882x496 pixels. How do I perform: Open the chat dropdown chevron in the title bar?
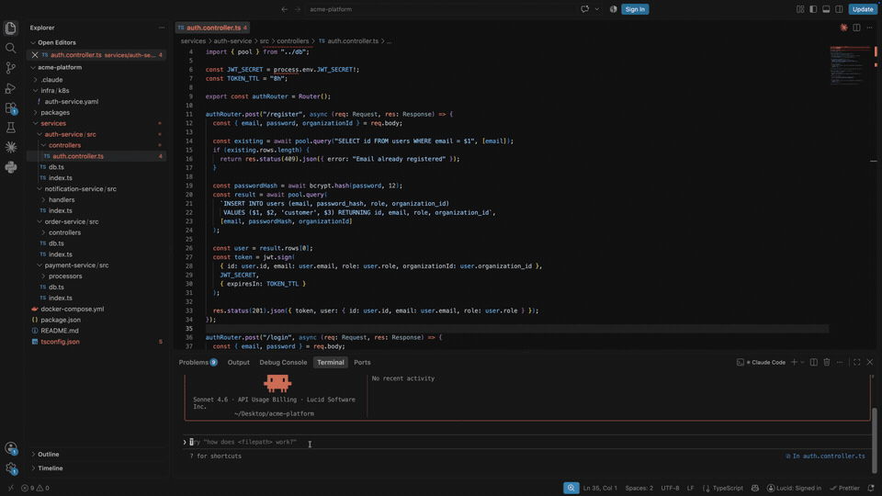[x=597, y=9]
